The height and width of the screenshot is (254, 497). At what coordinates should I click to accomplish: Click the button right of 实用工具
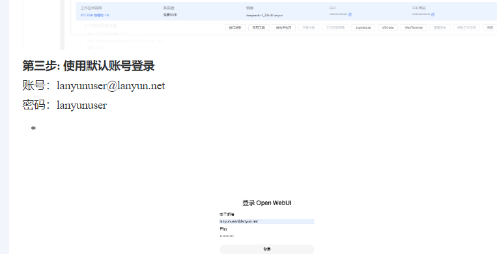[x=284, y=27]
